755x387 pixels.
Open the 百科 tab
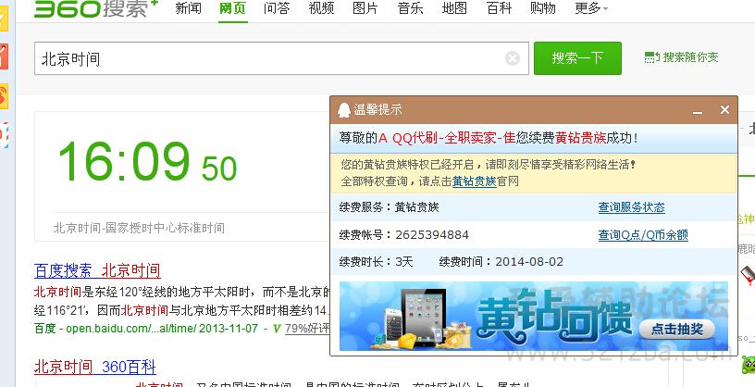499,8
